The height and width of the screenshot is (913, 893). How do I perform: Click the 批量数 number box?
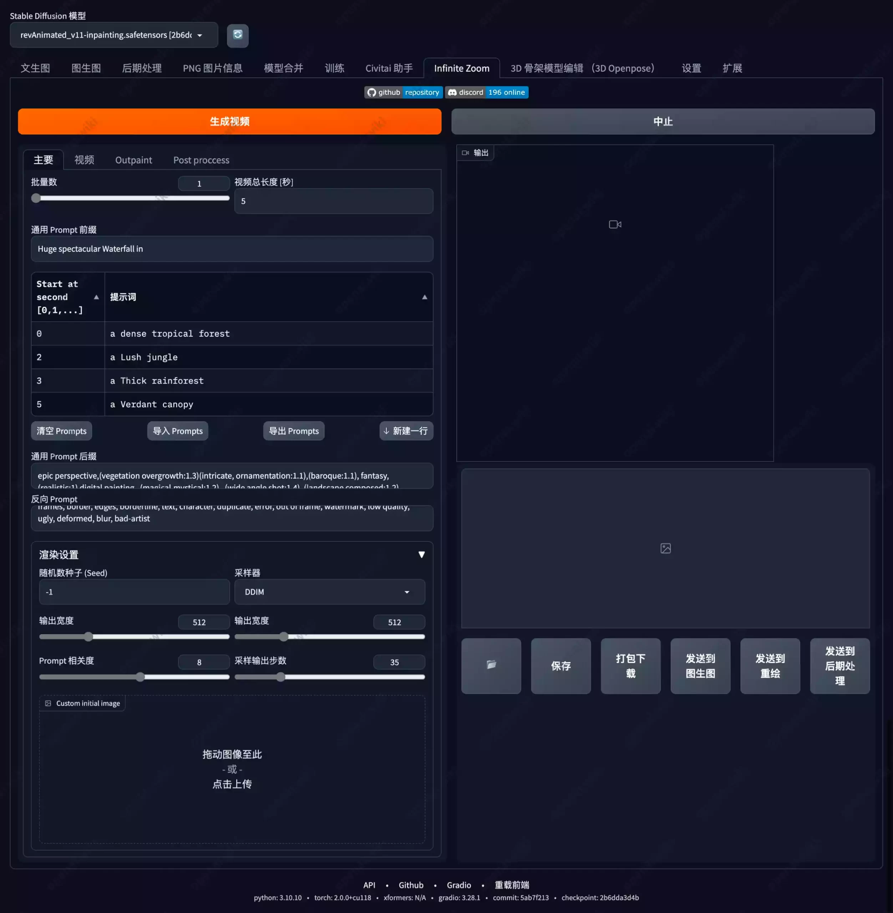(x=204, y=183)
